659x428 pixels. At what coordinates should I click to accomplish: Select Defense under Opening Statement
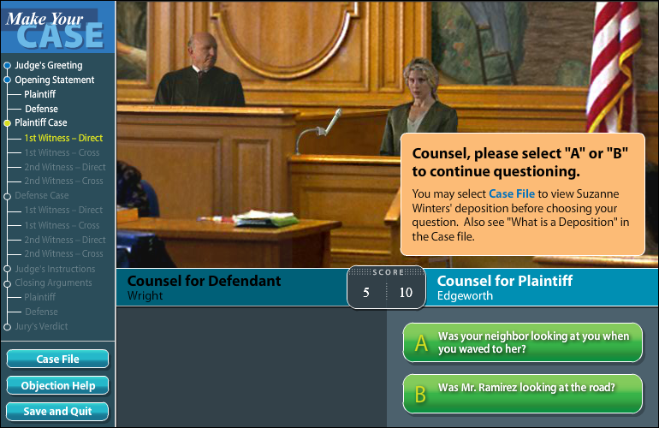[x=41, y=109]
